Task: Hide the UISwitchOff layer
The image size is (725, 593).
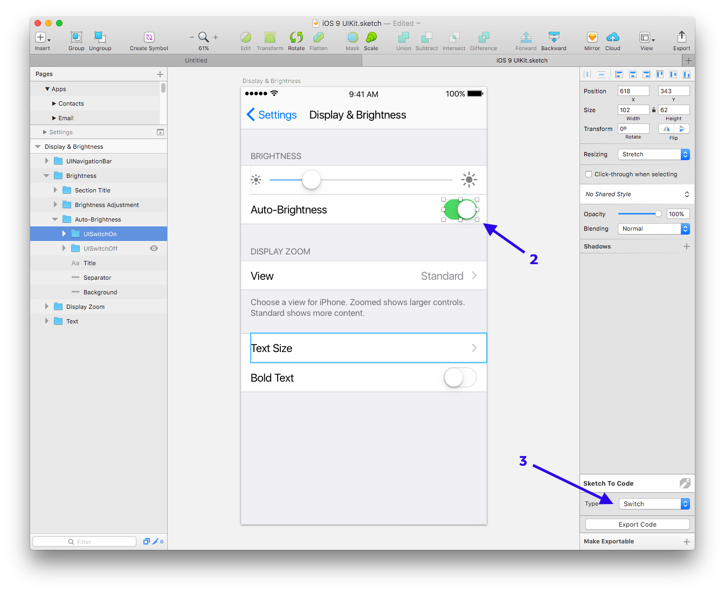Action: 154,248
